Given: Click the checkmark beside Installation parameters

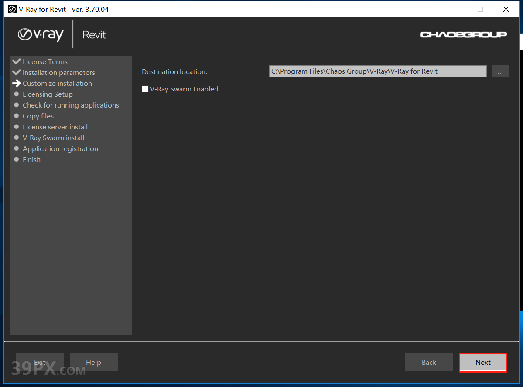Looking at the screenshot, I should pos(16,72).
